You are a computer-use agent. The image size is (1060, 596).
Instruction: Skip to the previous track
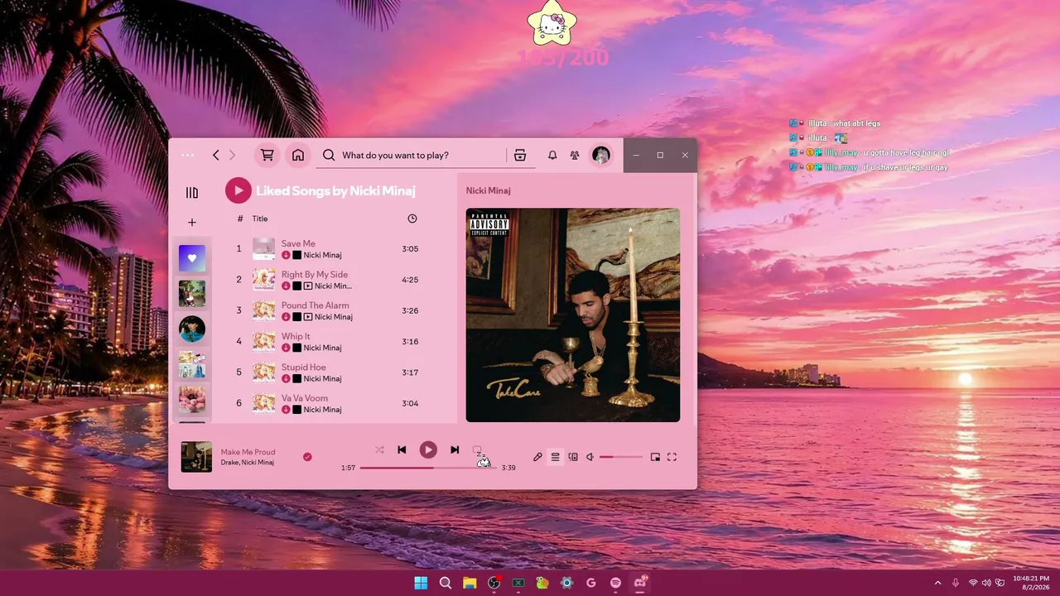point(402,449)
